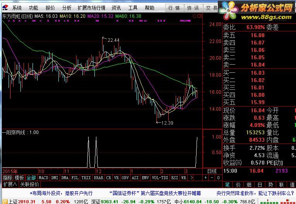
Task: Switch to the TRIX indicator
Action: click(86, 178)
